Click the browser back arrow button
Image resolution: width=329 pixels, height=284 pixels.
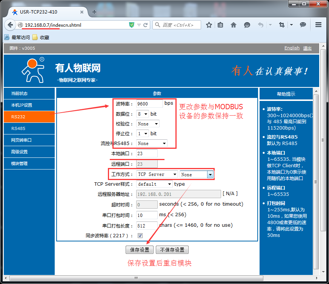10,25
